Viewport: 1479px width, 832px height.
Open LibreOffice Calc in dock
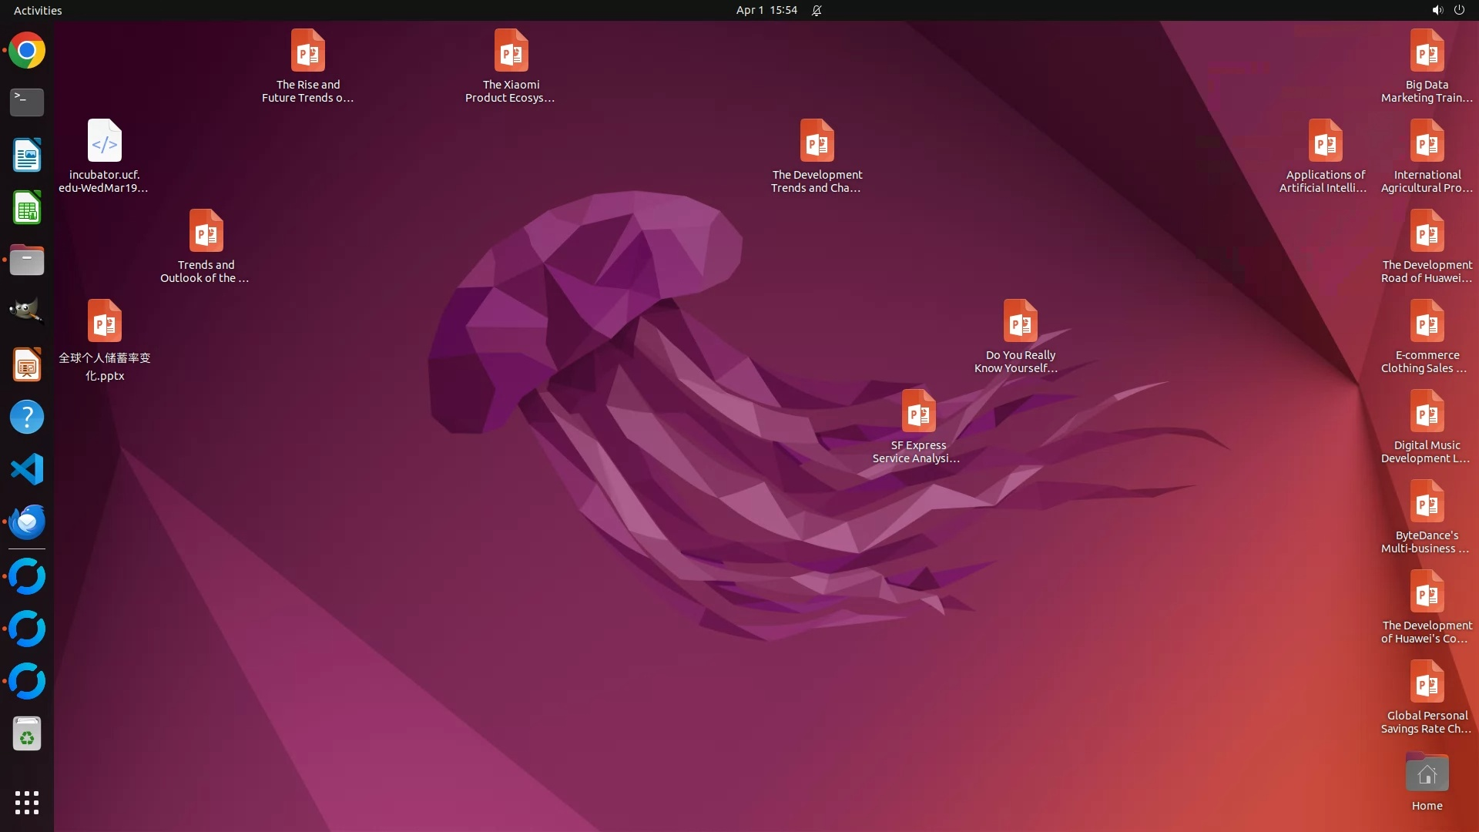pyautogui.click(x=27, y=208)
